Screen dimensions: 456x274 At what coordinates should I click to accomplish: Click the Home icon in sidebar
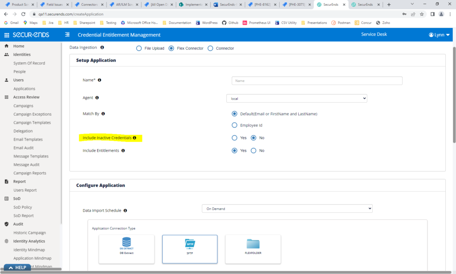[6, 46]
